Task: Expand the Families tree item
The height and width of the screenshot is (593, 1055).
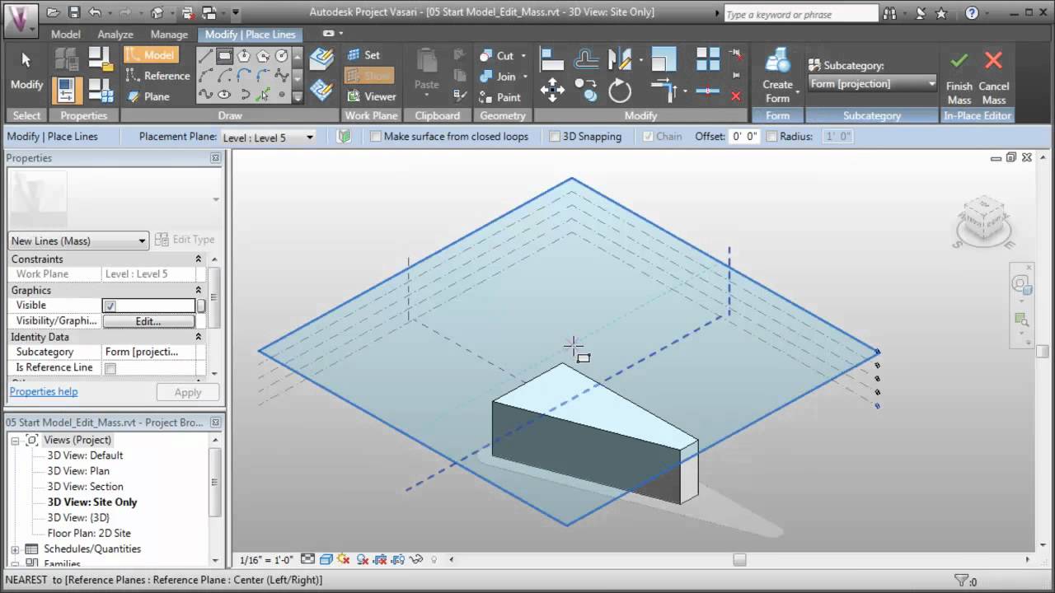Action: point(15,563)
